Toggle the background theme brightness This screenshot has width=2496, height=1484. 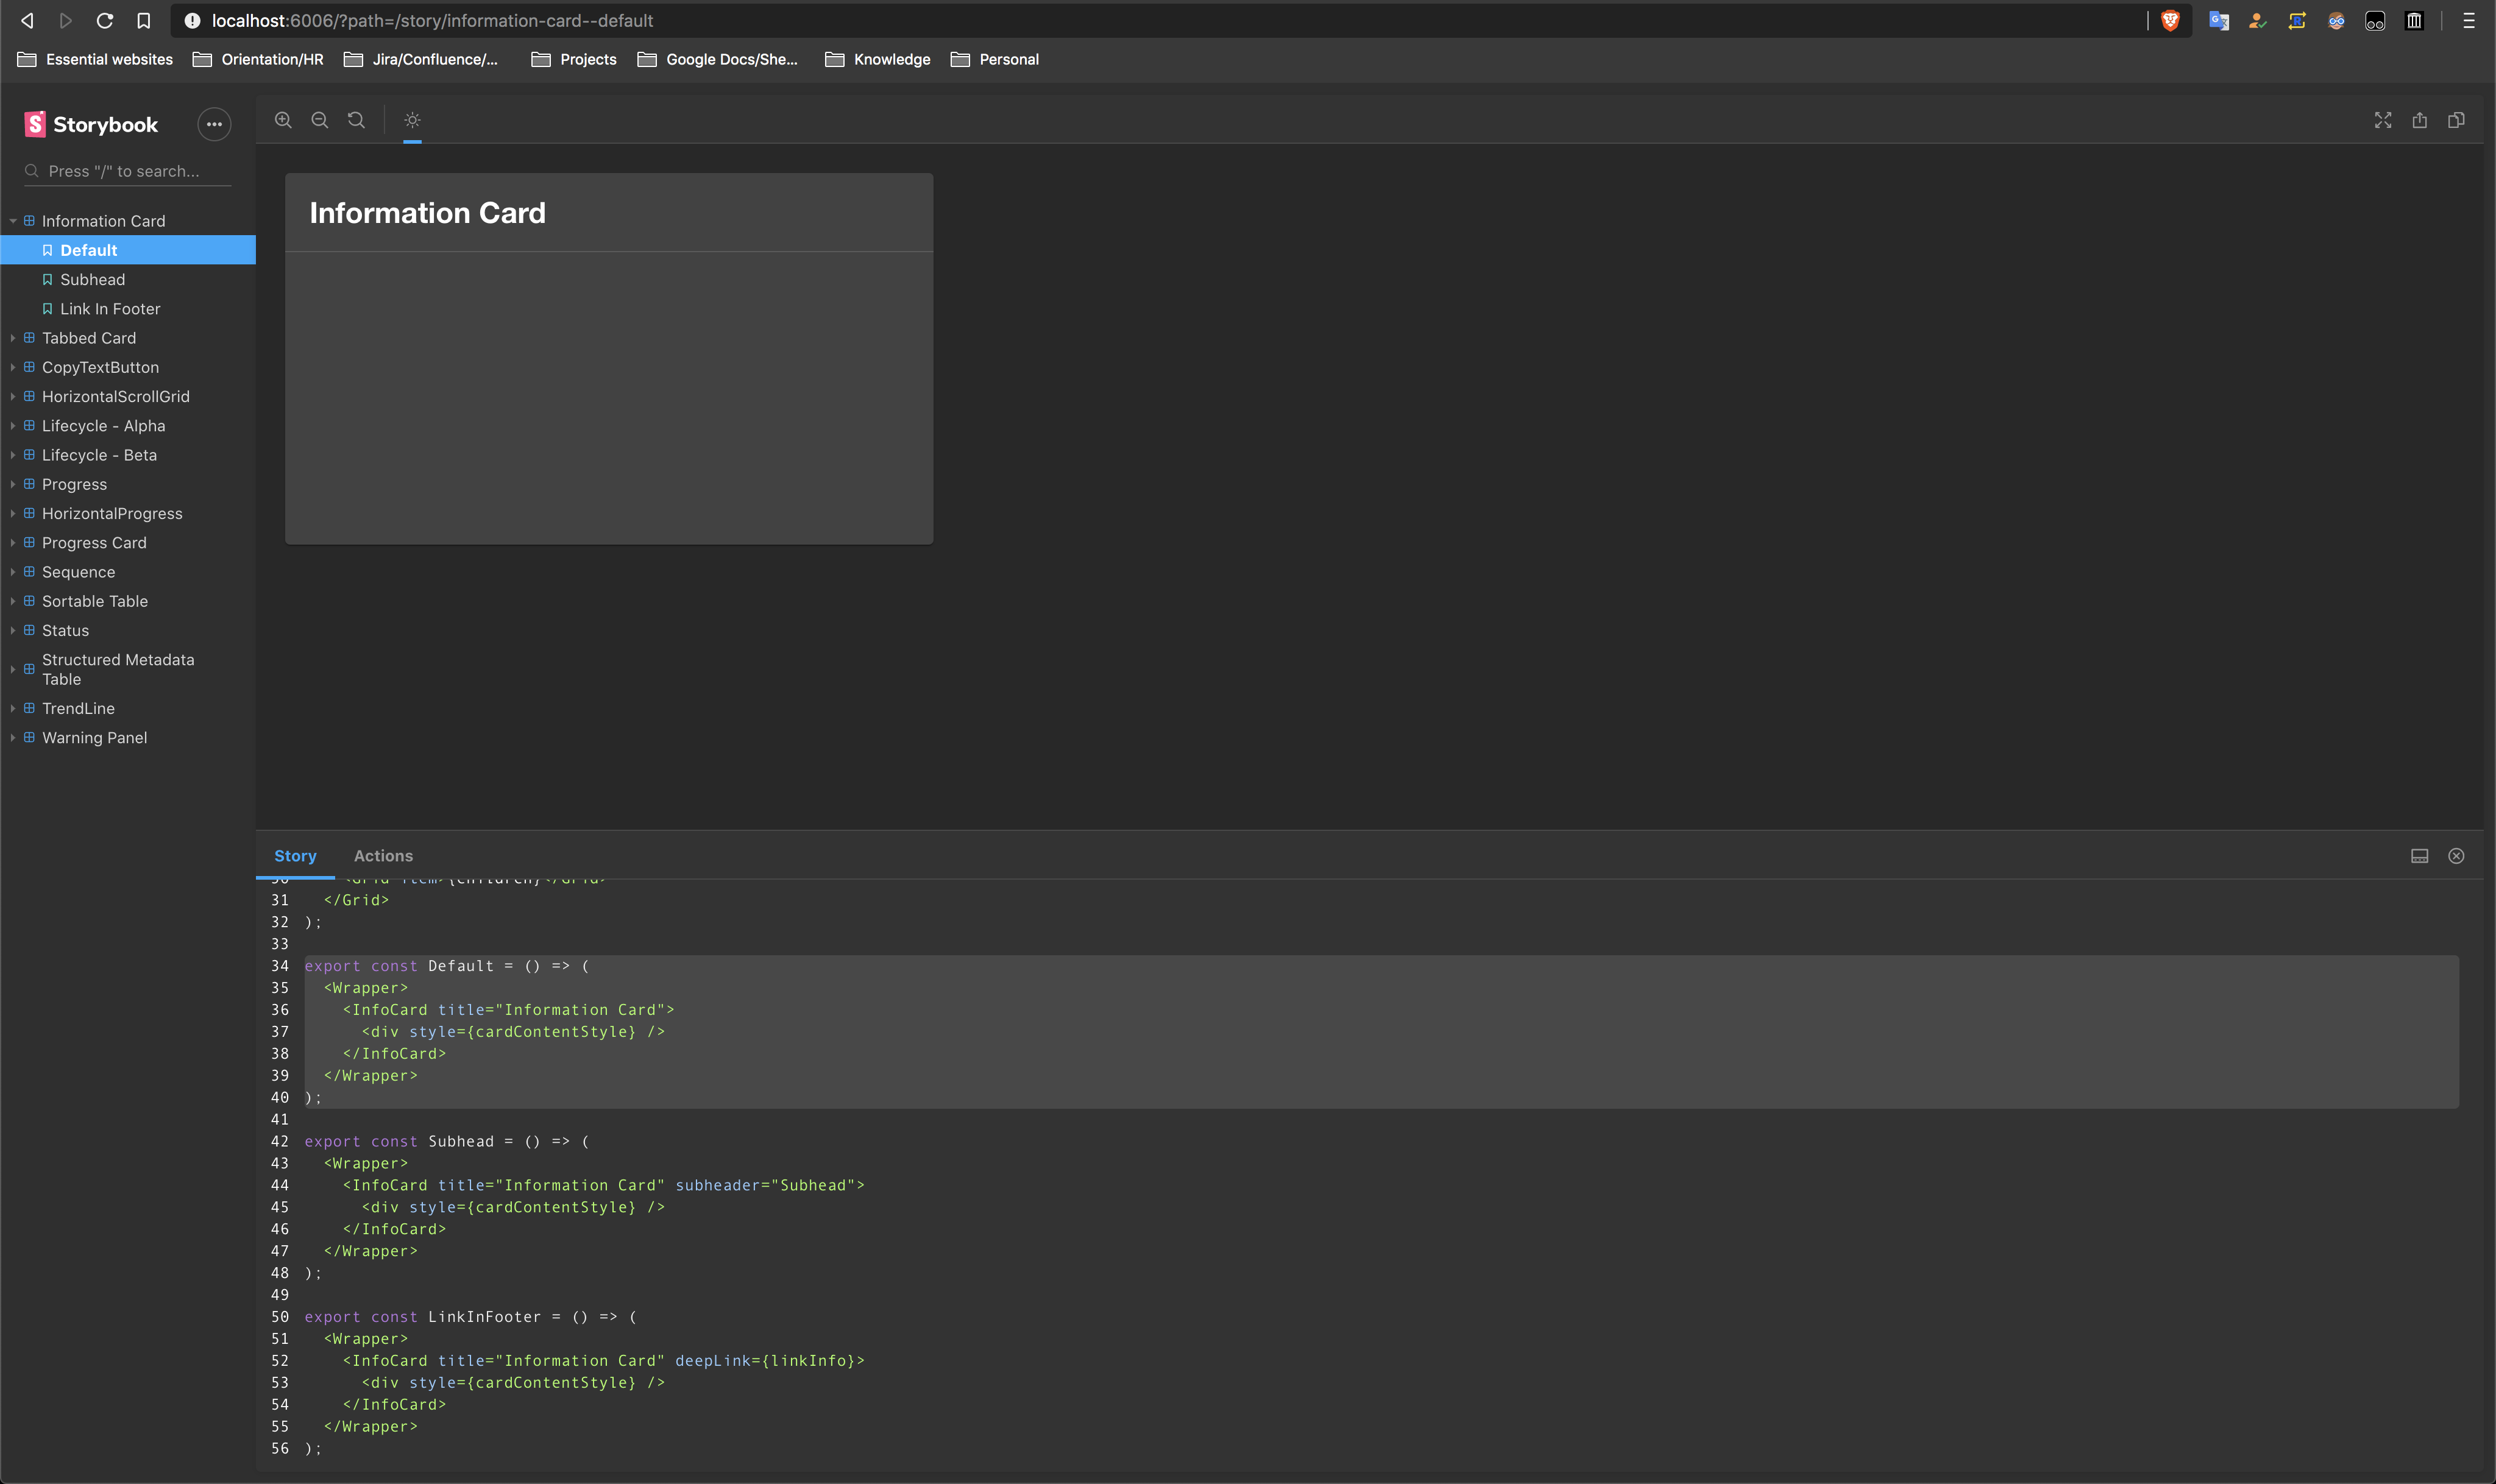(x=412, y=120)
